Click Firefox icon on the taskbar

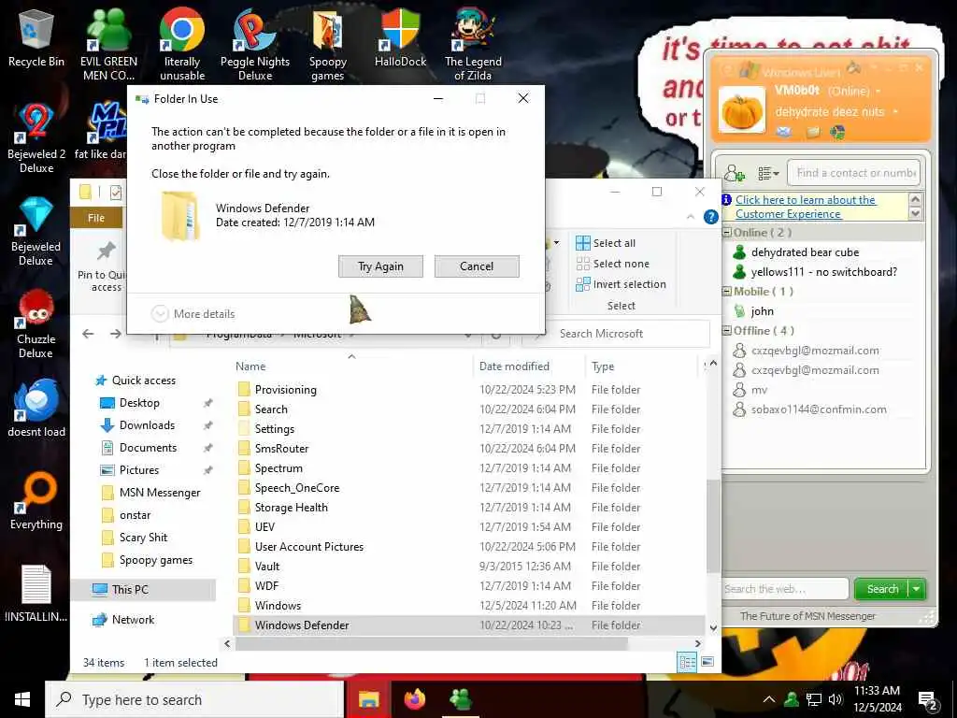(x=415, y=699)
